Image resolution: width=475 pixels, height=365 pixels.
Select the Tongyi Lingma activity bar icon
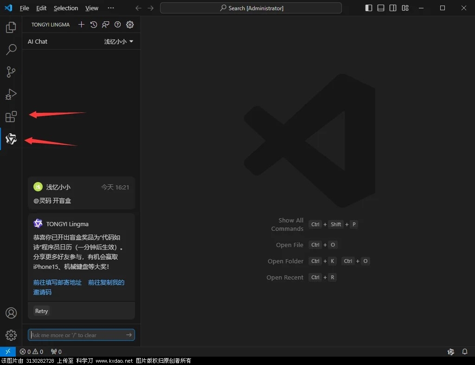pyautogui.click(x=11, y=139)
